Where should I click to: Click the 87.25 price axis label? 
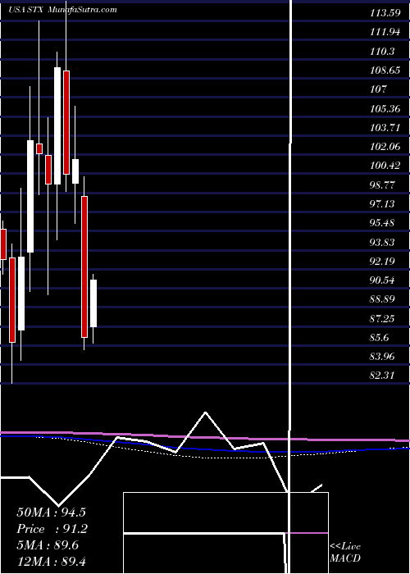383,318
